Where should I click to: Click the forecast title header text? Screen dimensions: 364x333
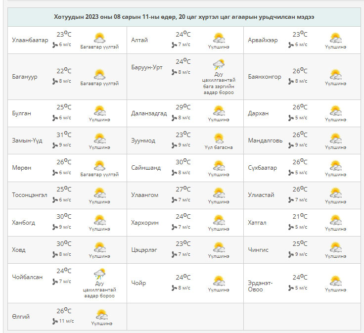(184, 17)
